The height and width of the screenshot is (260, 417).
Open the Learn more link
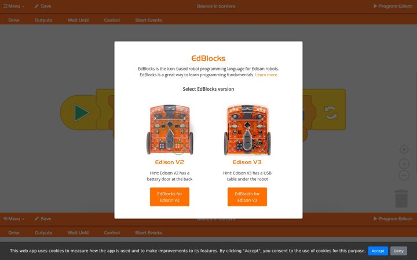coord(266,75)
